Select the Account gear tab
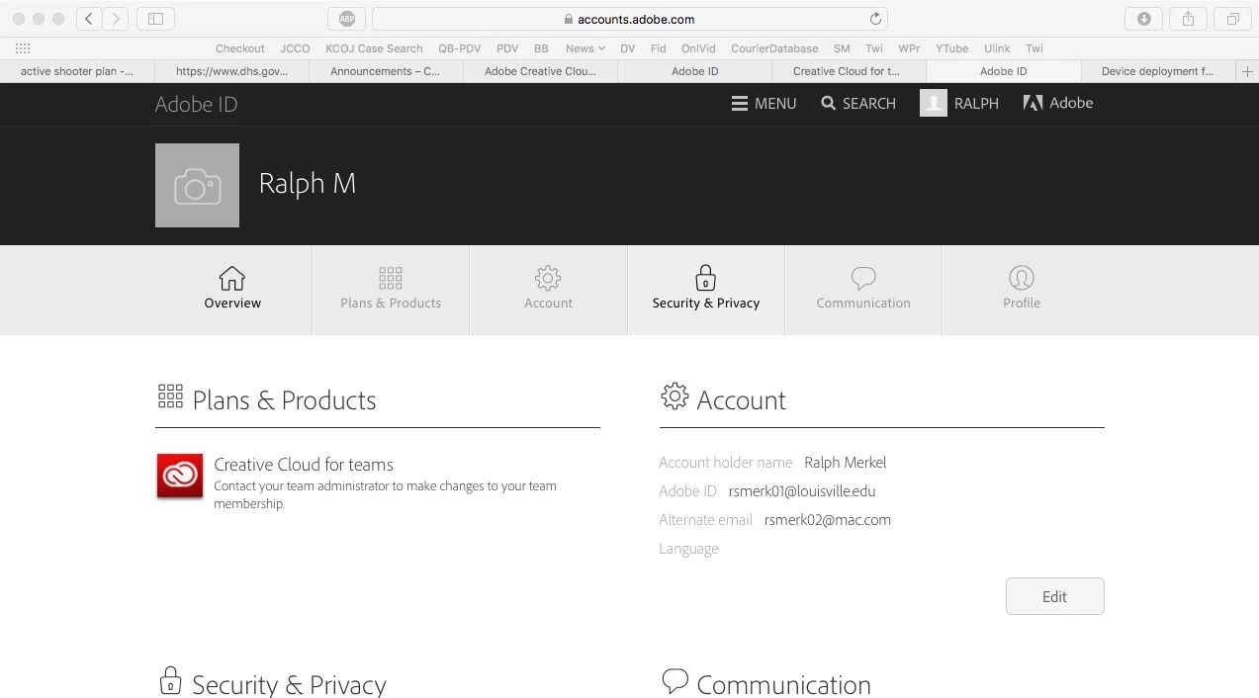This screenshot has width=1259, height=698. [548, 290]
